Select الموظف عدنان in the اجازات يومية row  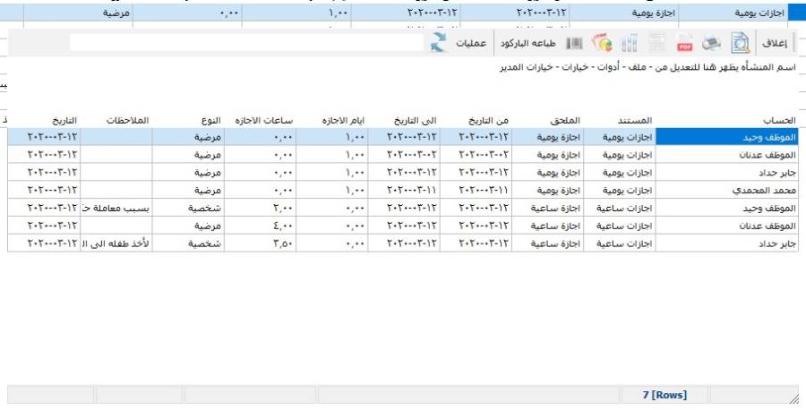(727, 155)
